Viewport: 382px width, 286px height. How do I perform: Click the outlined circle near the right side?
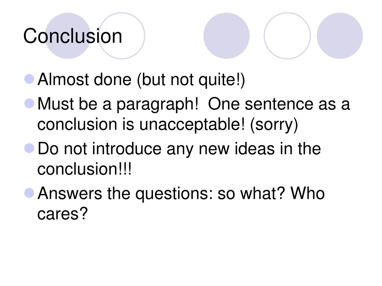point(287,36)
